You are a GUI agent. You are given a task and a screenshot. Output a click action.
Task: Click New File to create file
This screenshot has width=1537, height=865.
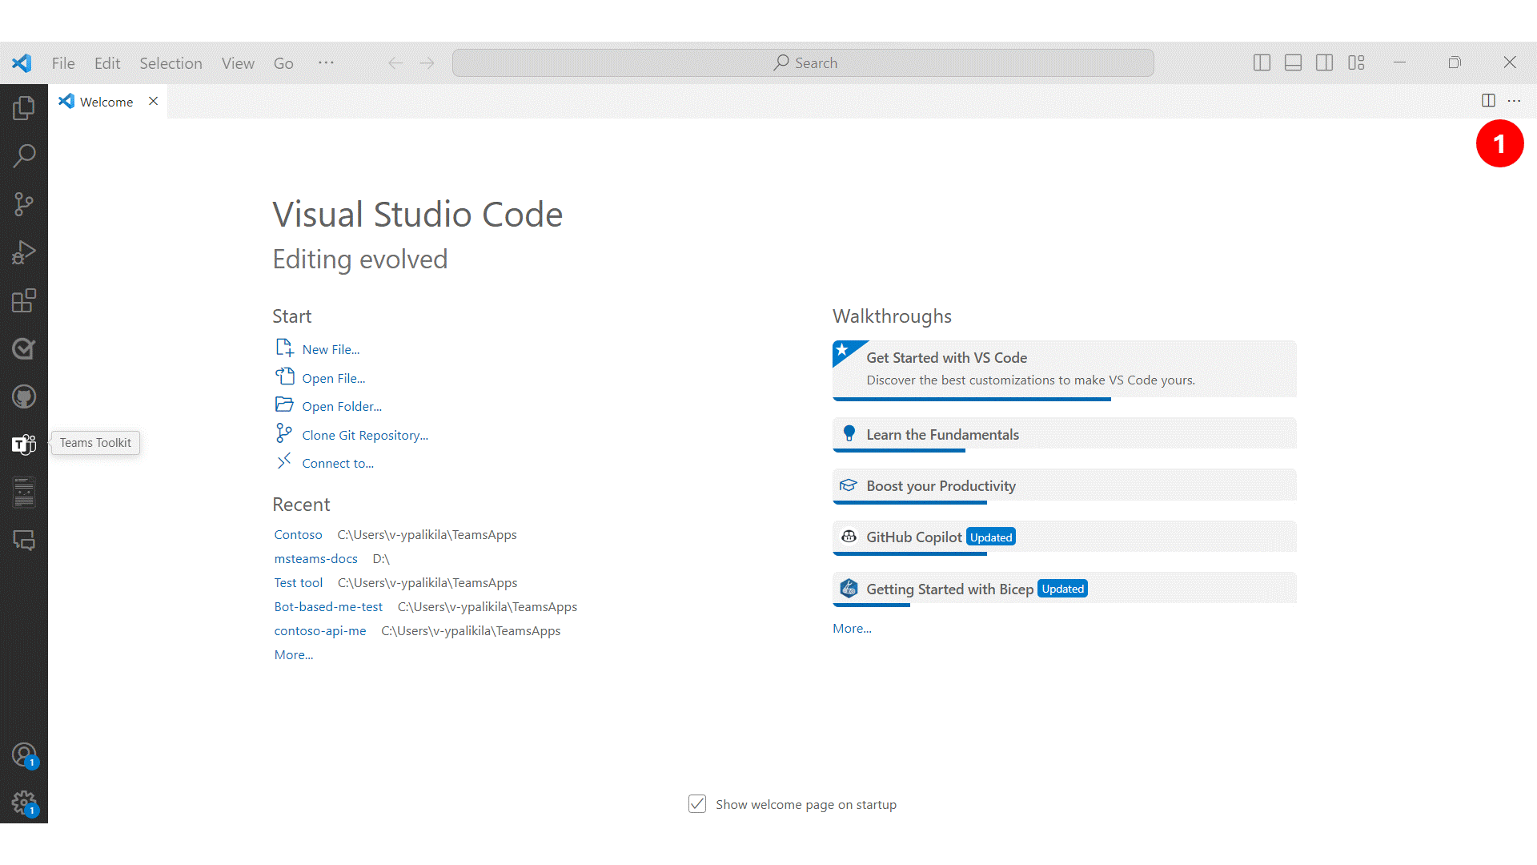331,348
